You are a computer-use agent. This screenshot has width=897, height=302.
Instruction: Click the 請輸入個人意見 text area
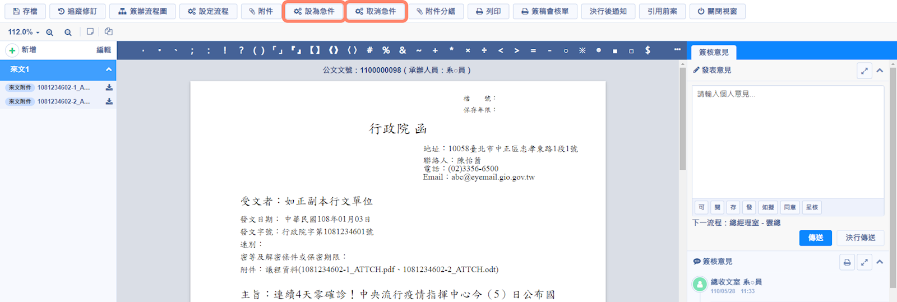pos(788,140)
